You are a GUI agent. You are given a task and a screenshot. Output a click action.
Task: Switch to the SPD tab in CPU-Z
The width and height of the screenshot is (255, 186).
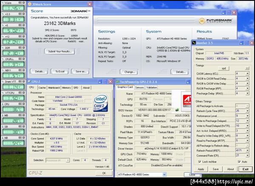[x=76, y=88]
